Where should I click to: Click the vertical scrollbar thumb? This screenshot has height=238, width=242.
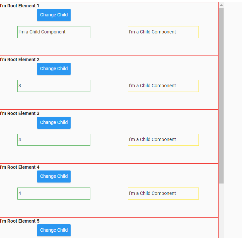pyautogui.click(x=221, y=95)
